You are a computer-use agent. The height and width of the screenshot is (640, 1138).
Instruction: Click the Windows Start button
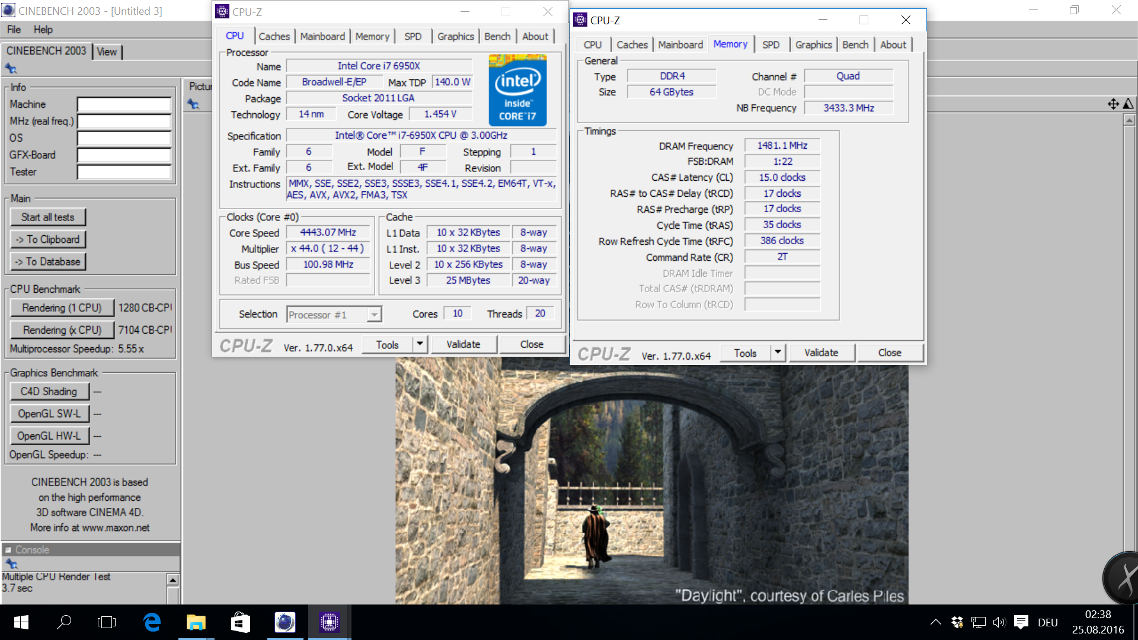(21, 622)
